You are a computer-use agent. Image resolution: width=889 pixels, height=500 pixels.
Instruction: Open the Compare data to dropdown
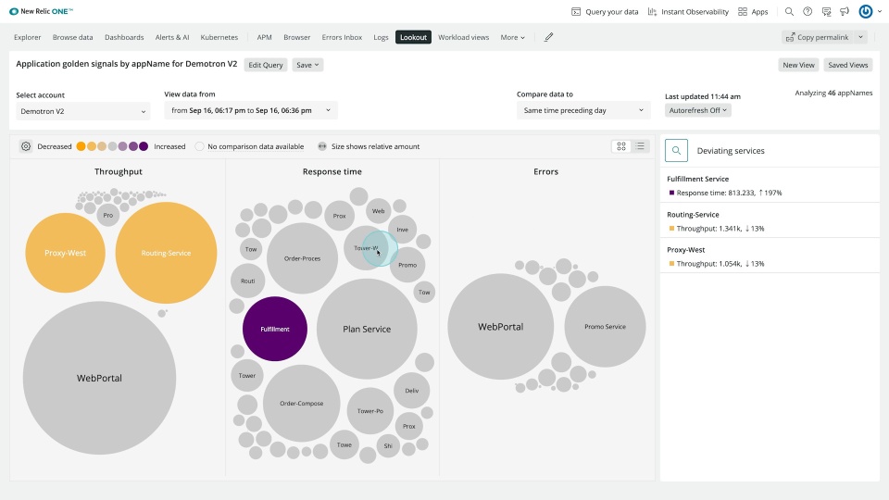click(x=583, y=110)
